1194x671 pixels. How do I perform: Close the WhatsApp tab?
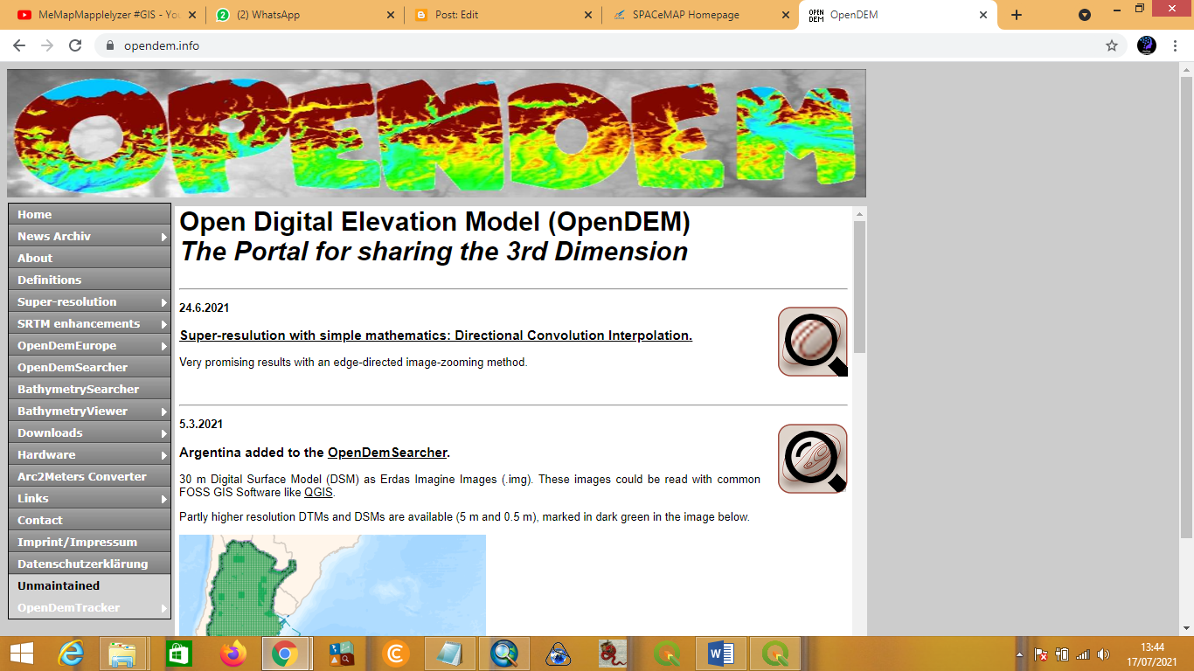(x=389, y=15)
